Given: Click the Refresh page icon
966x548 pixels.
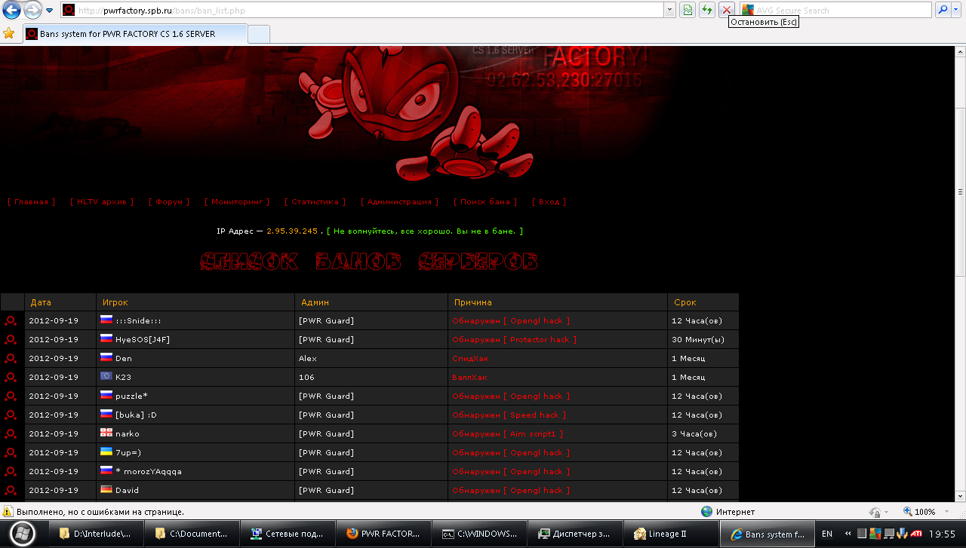Looking at the screenshot, I should [707, 10].
